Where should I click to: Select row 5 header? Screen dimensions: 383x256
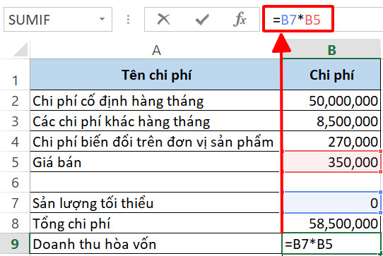15,161
